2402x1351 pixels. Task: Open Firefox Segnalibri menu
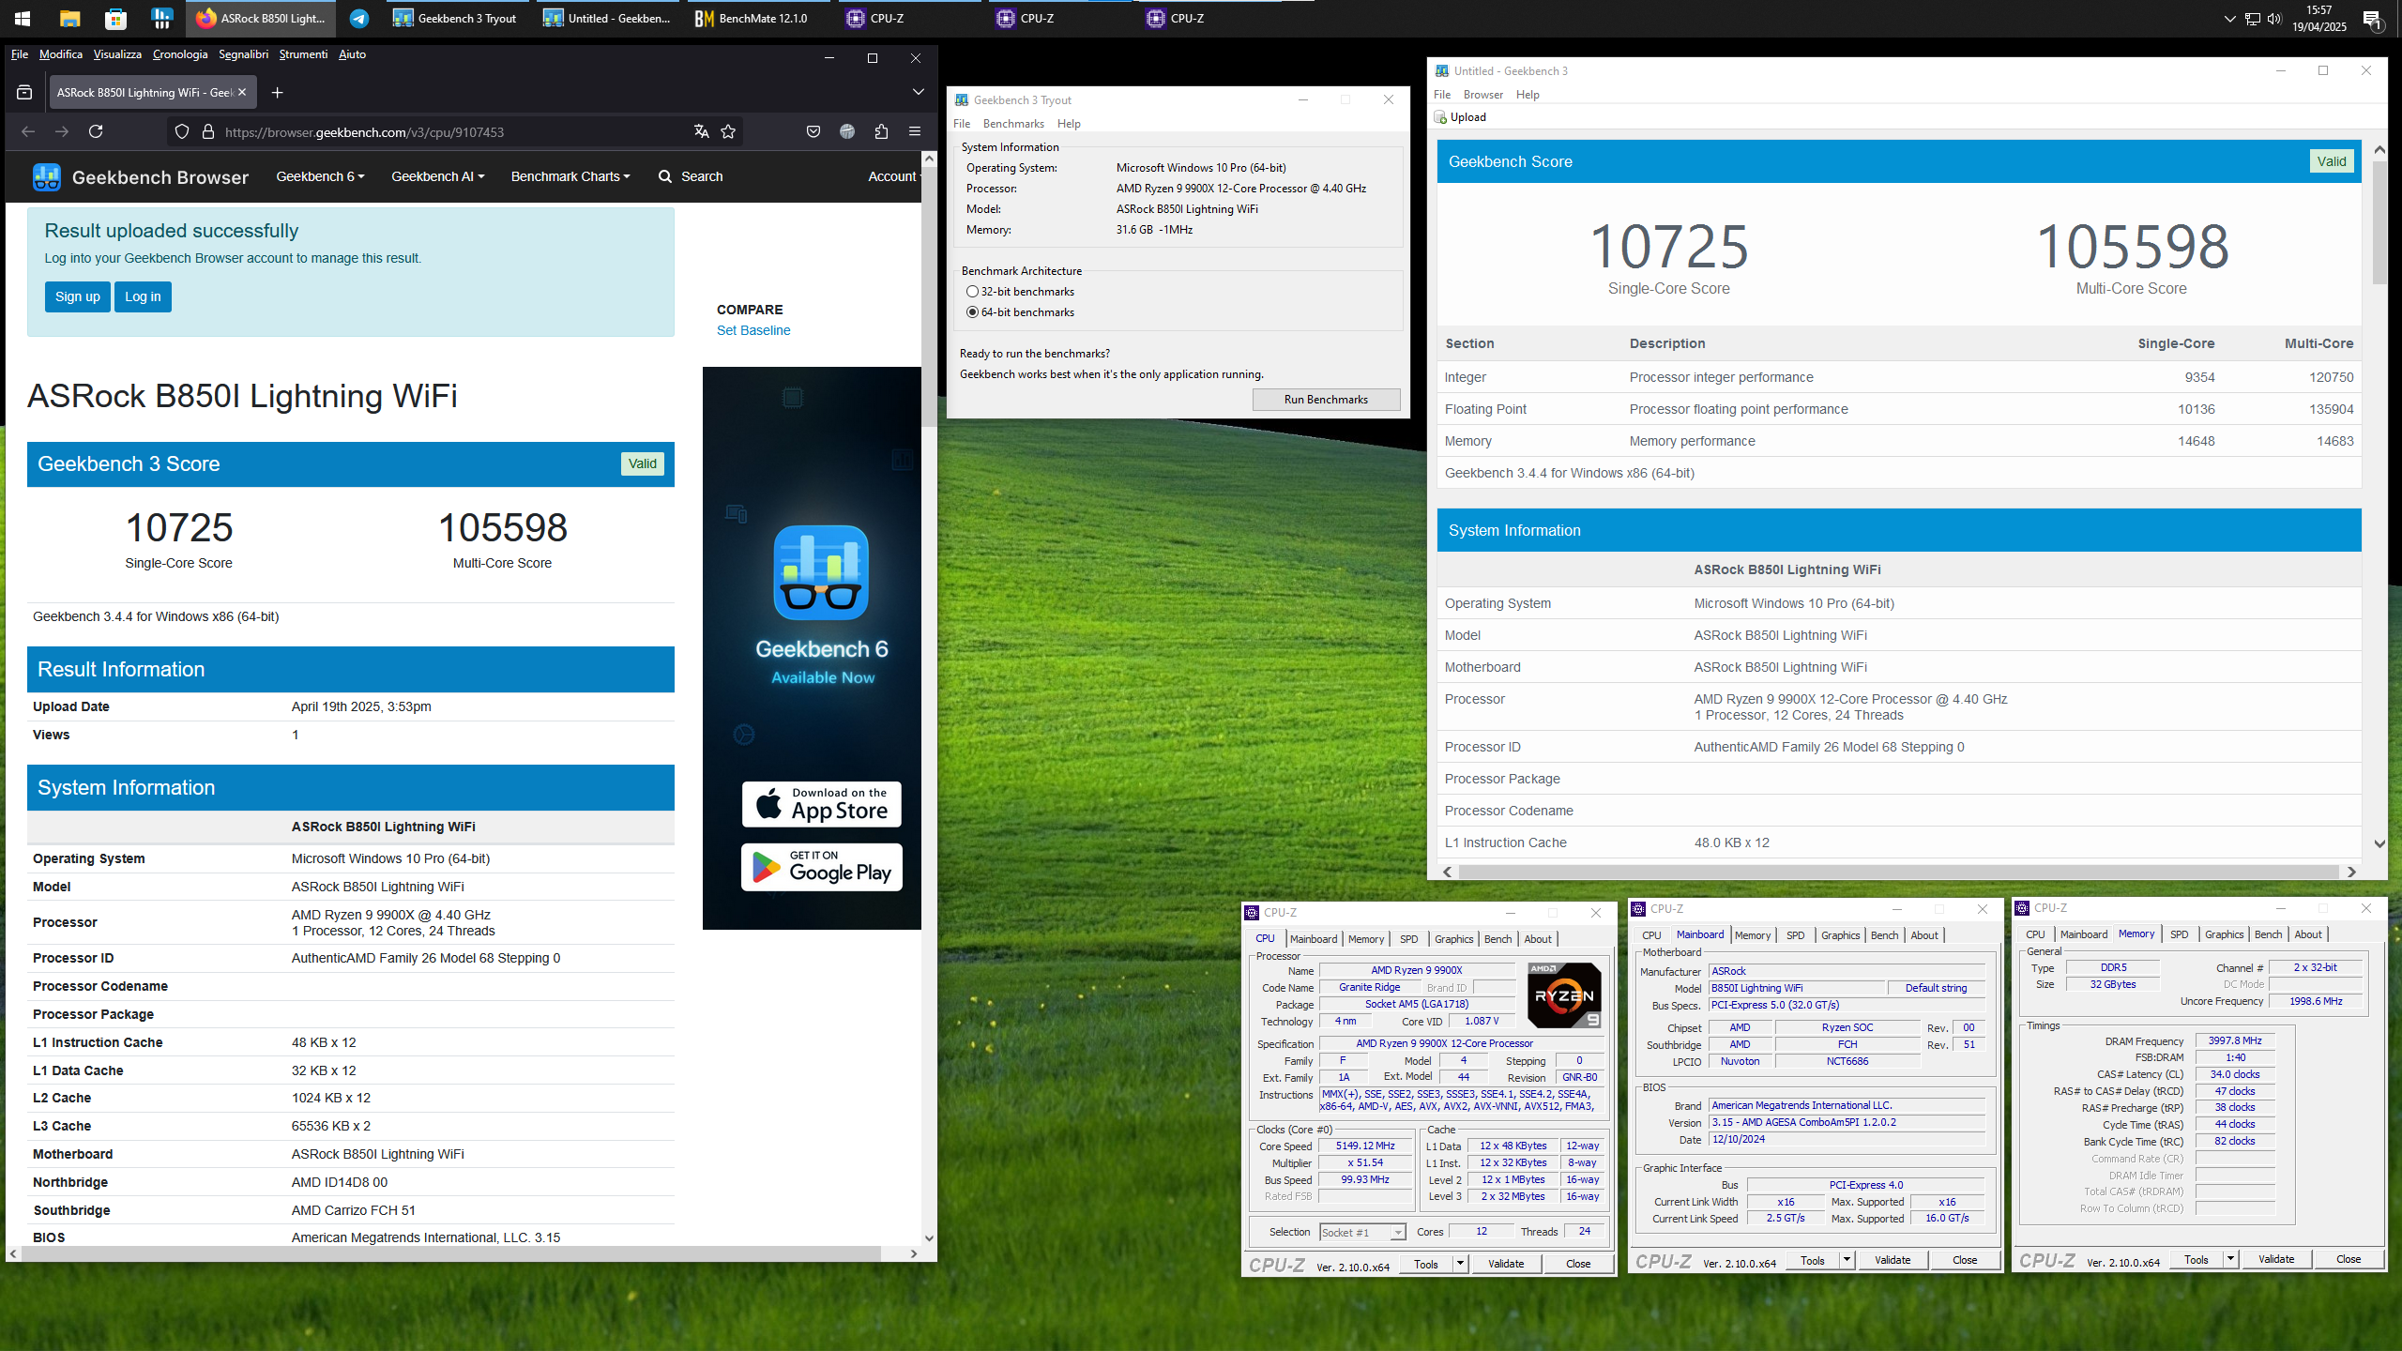pyautogui.click(x=243, y=54)
